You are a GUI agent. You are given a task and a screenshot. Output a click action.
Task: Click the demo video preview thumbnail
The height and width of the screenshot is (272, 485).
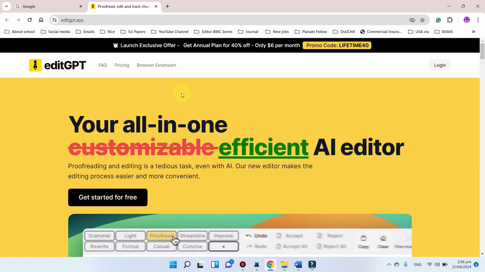click(x=240, y=235)
